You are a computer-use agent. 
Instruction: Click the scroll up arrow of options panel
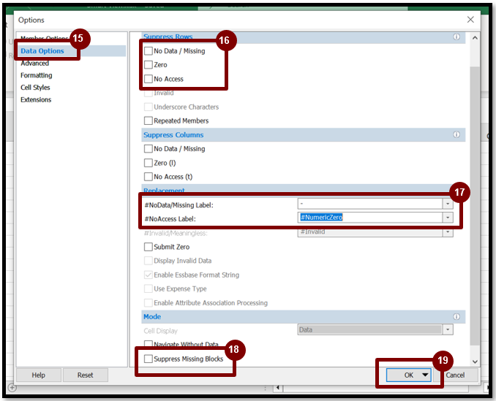point(475,38)
